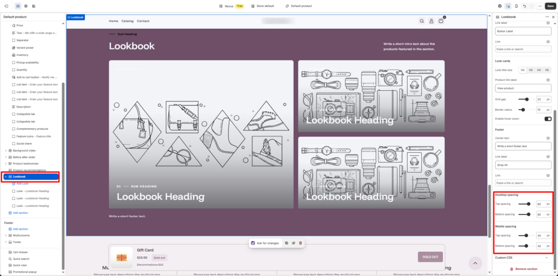Save the theme changes
Viewport: 558px width, 276px height.
pos(550,6)
